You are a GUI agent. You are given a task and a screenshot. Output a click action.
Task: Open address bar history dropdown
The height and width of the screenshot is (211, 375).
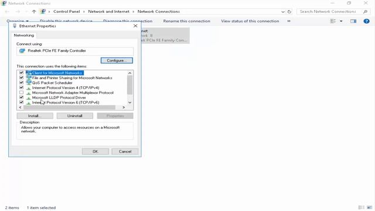click(283, 12)
